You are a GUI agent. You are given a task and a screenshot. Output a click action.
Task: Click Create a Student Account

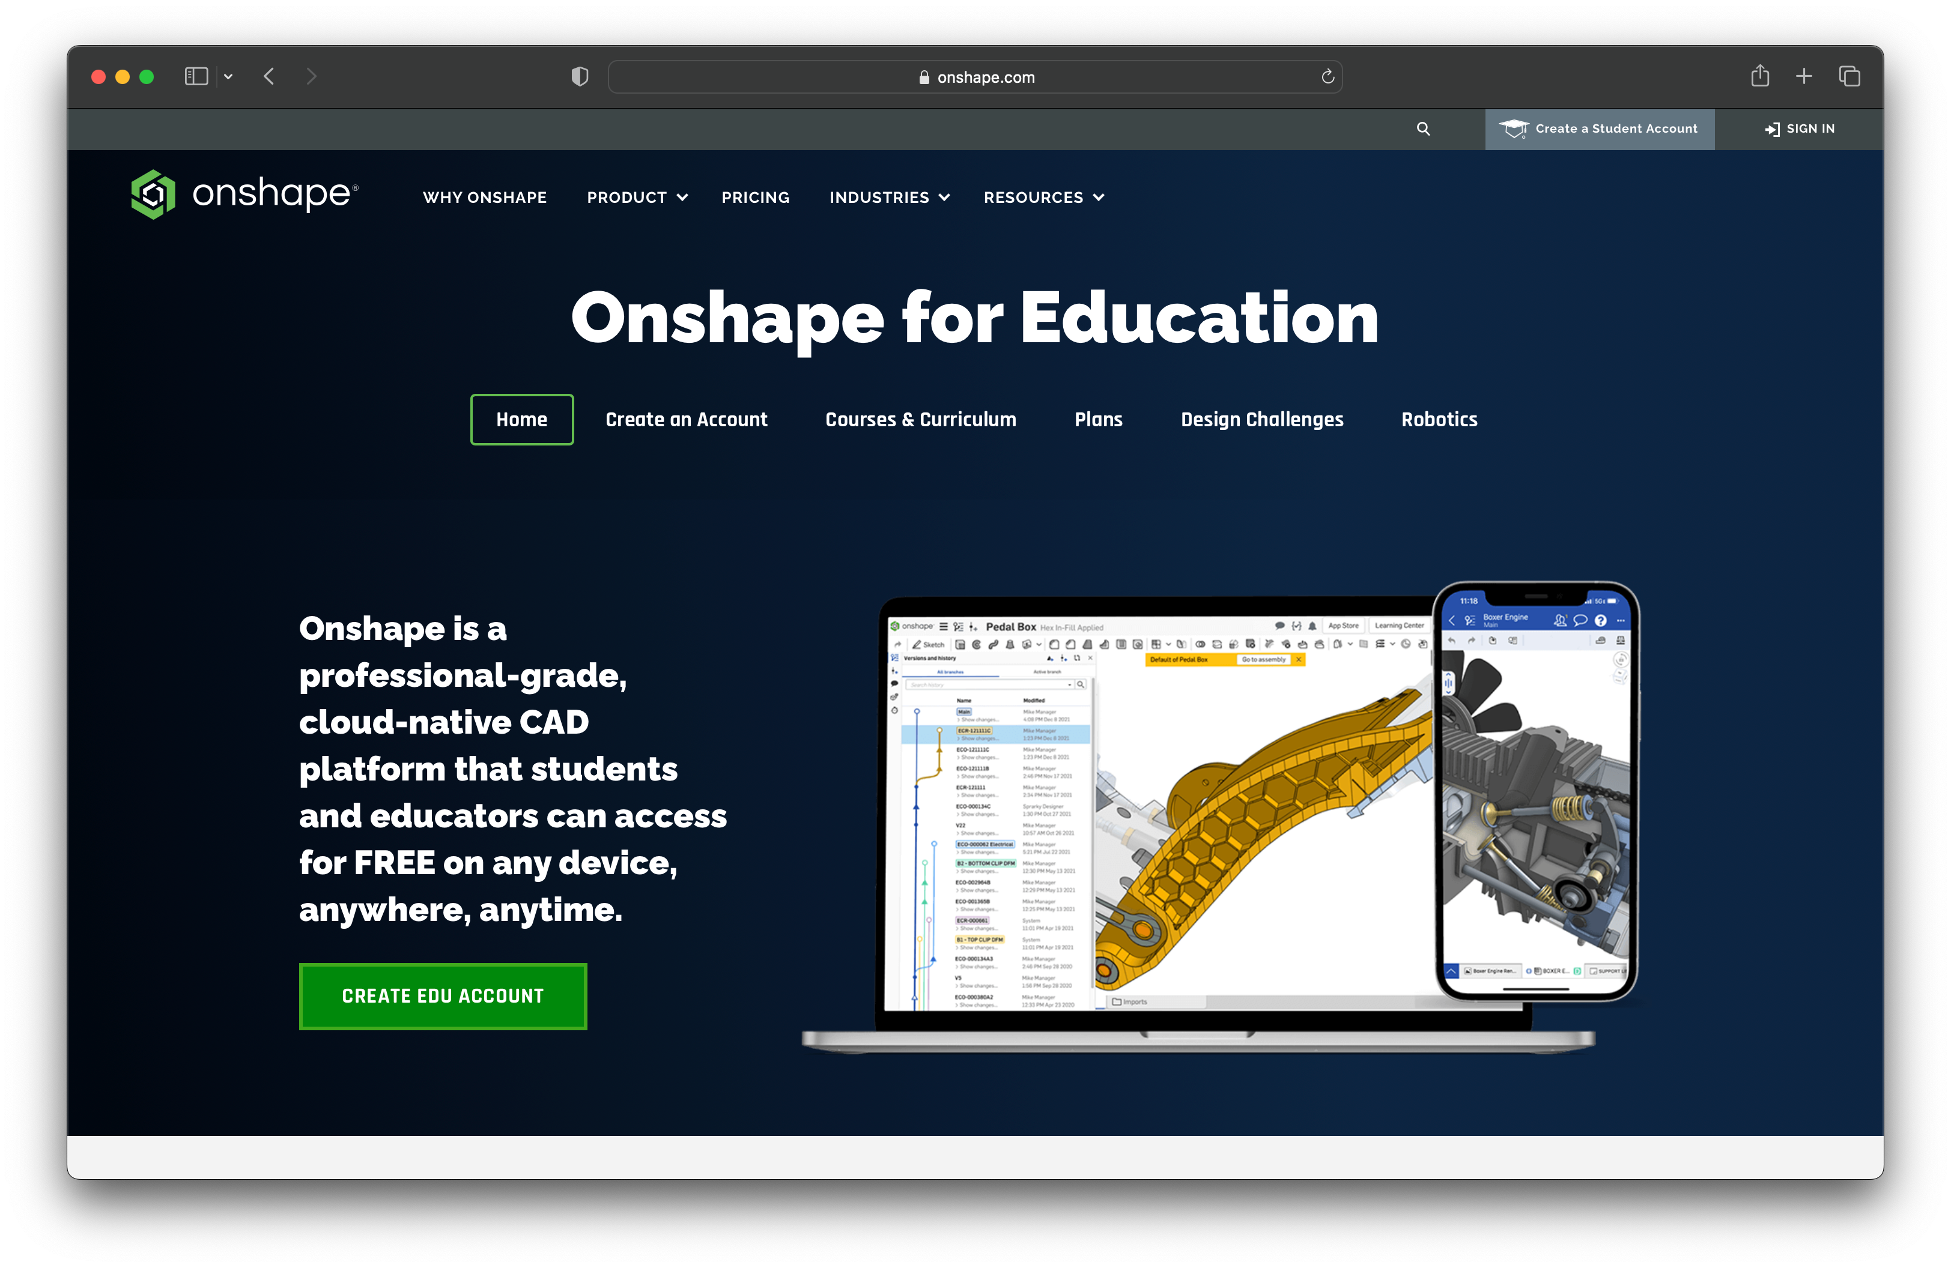[x=1600, y=128]
